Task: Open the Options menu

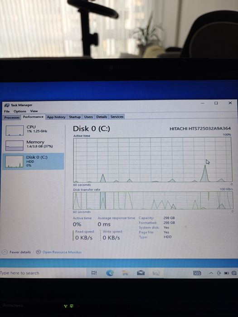Action: 20,111
